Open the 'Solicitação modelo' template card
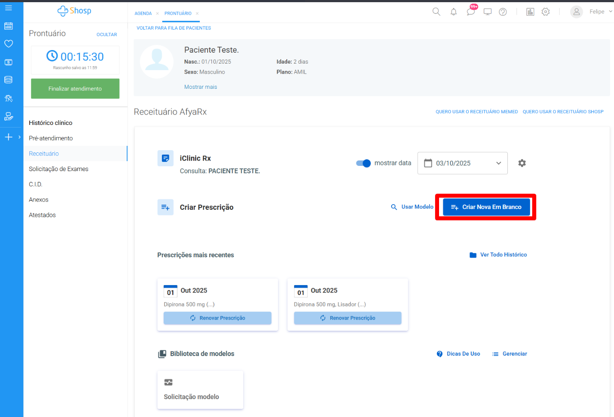 click(200, 390)
